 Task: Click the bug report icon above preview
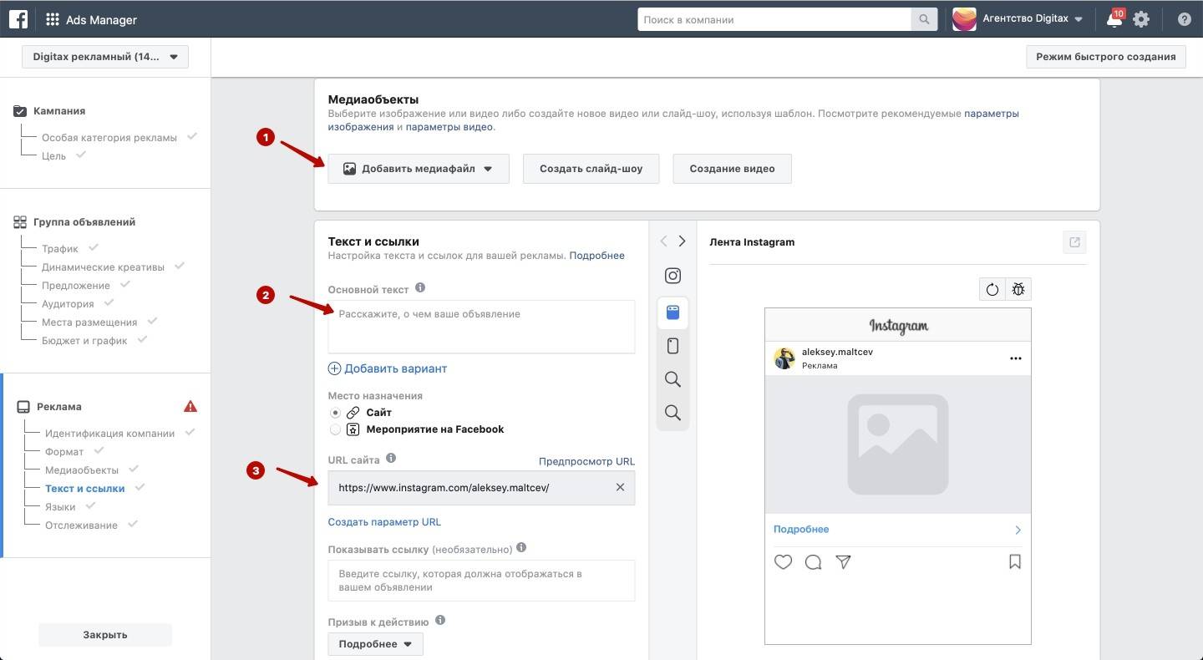pos(1018,289)
